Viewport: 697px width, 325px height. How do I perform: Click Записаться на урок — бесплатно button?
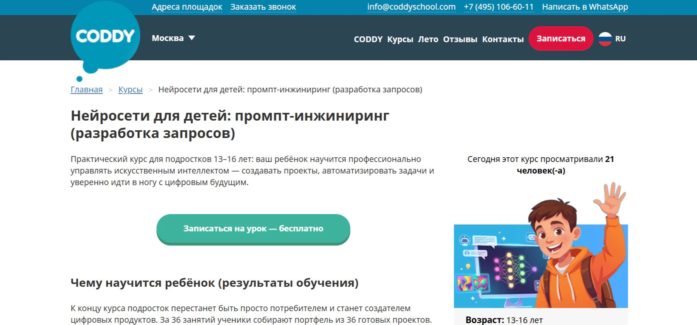253,229
